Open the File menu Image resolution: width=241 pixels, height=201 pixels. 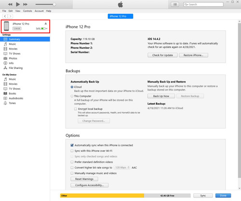coord(4,11)
